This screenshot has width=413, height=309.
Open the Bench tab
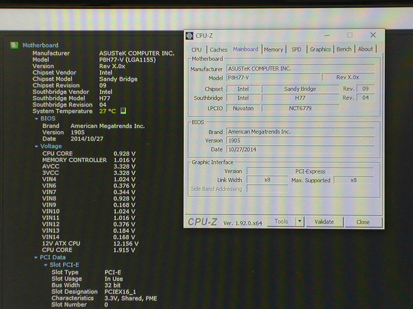pyautogui.click(x=344, y=49)
